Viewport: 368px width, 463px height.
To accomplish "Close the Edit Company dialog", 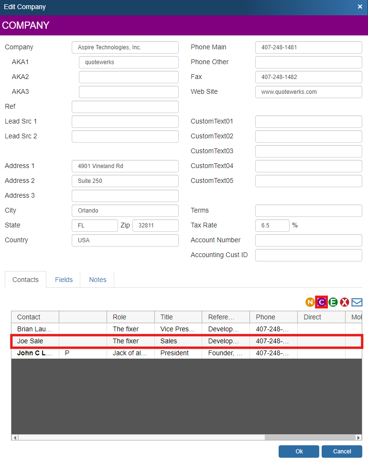I will (360, 7).
